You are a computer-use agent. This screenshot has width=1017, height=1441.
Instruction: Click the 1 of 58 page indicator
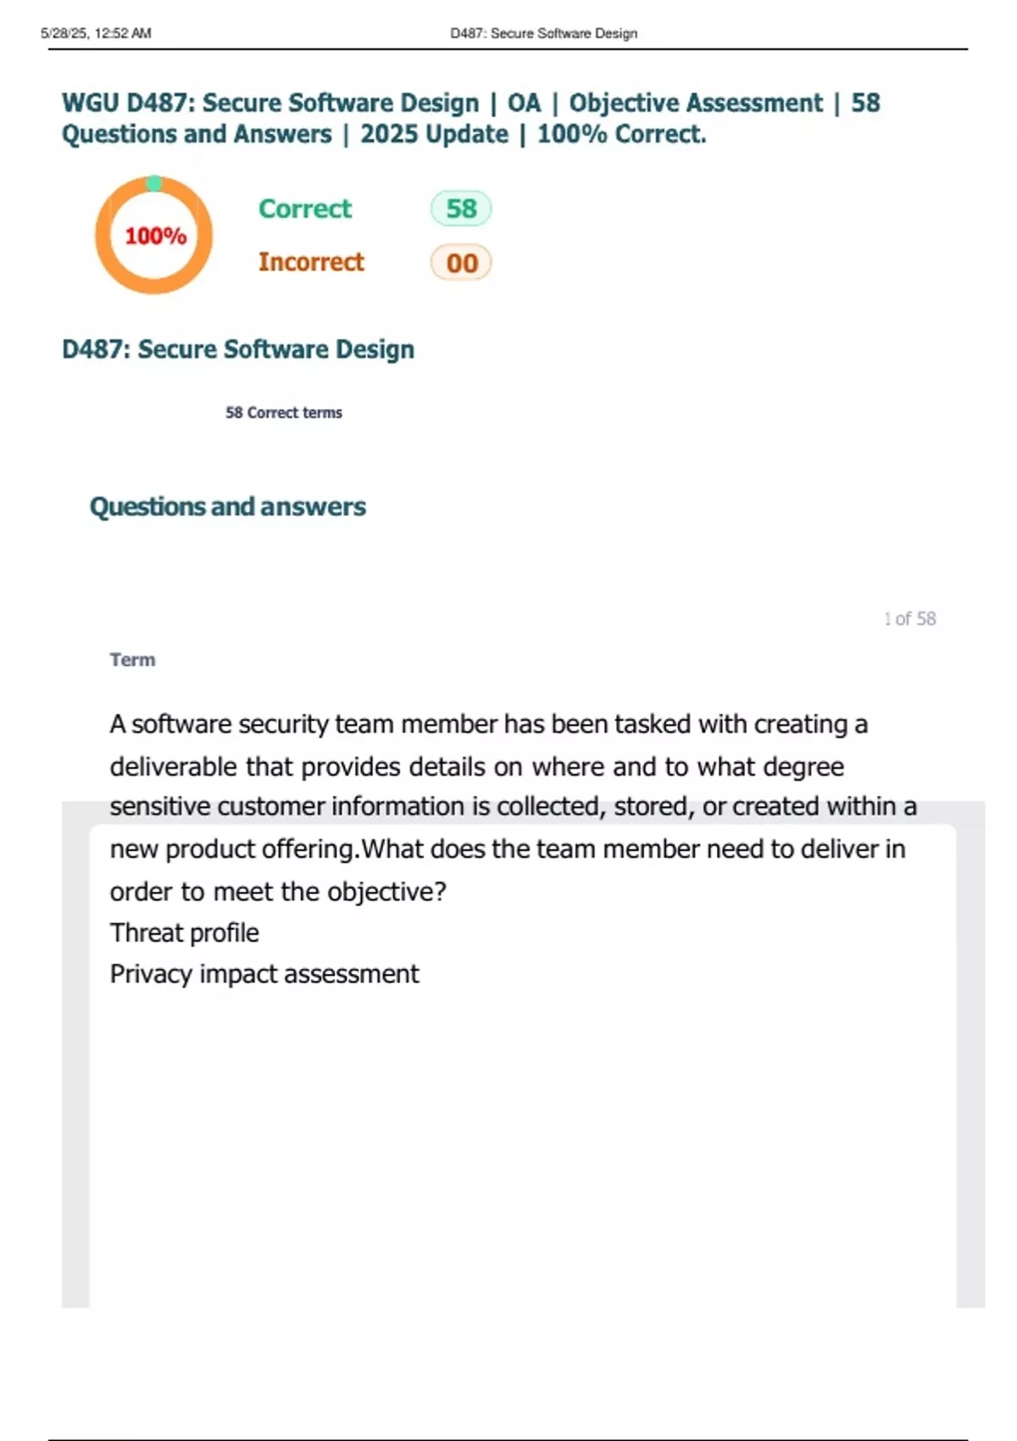(909, 619)
